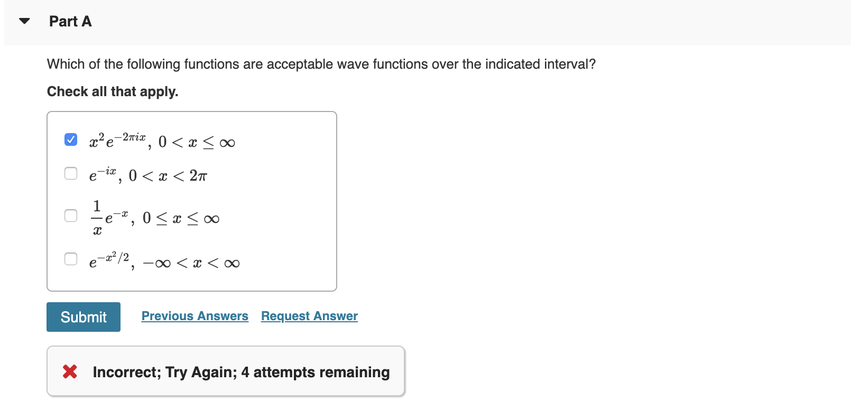
Task: Click the red X incorrect-status icon
Action: tap(69, 372)
